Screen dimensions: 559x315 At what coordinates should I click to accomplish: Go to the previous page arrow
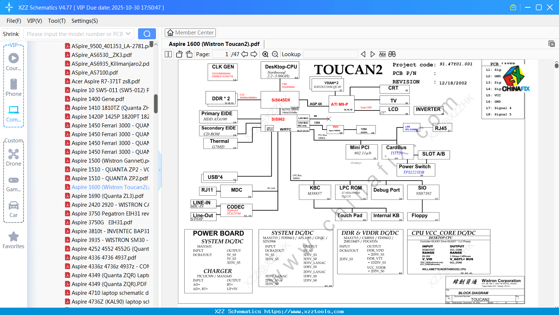[245, 54]
